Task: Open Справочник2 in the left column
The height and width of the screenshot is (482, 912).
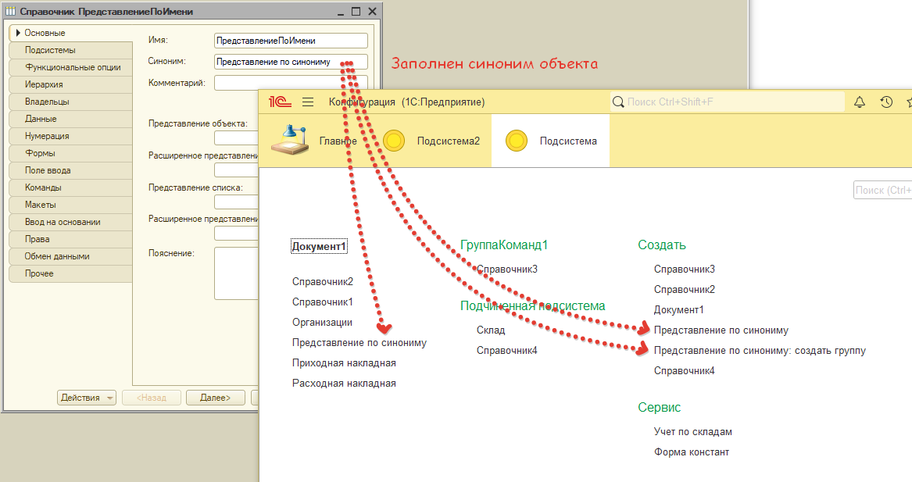Action: (322, 282)
